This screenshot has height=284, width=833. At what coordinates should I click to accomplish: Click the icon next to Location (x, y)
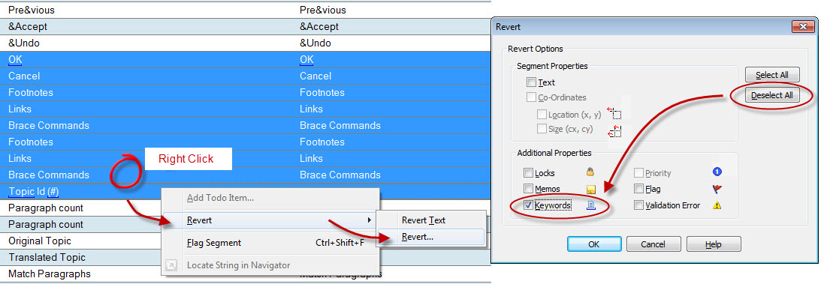pyautogui.click(x=614, y=113)
